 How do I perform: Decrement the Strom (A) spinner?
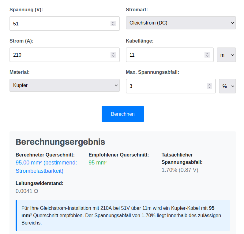pyautogui.click(x=113, y=56)
